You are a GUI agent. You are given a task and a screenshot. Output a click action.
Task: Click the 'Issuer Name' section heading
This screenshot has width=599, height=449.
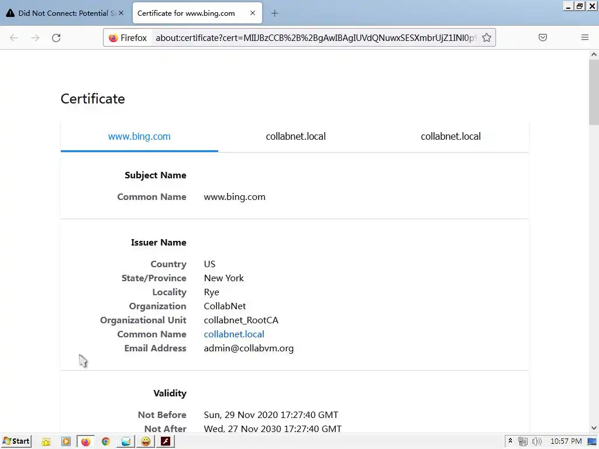tap(159, 243)
